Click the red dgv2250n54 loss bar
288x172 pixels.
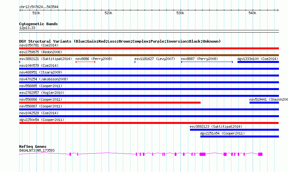tap(149, 123)
